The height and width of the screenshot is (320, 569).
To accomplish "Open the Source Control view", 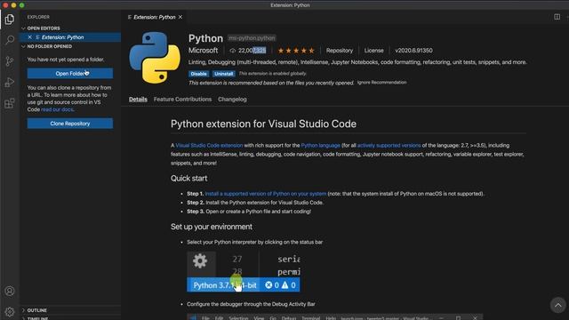I will pyautogui.click(x=10, y=61).
